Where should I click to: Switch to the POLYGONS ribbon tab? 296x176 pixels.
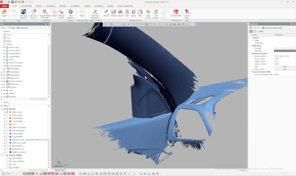(51, 6)
